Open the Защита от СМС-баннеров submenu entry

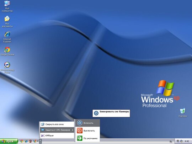click(57, 130)
